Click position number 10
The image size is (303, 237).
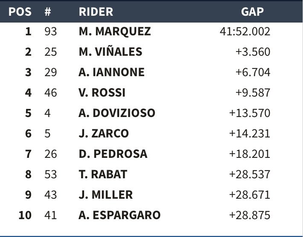click(25, 215)
